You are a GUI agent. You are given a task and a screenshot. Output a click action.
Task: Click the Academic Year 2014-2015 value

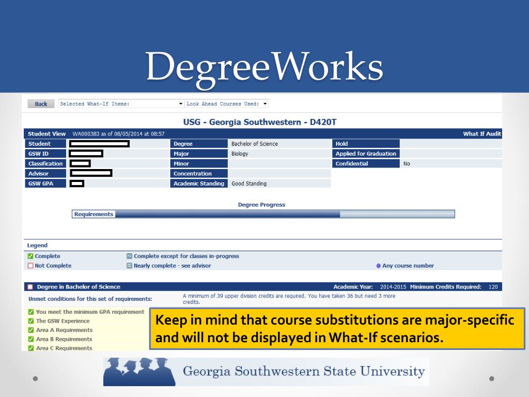393,286
